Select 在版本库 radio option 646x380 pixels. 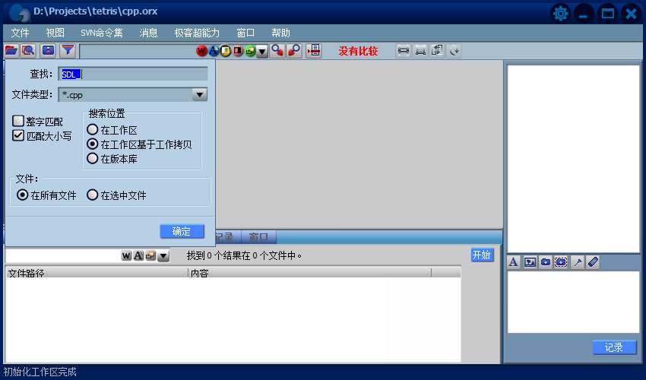93,158
